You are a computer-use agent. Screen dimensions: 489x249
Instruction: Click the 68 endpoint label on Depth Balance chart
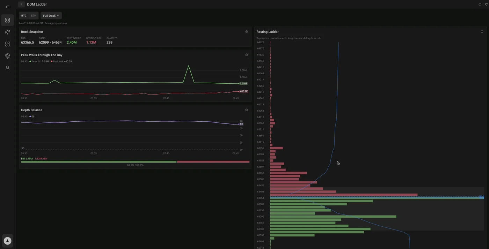[241, 124]
